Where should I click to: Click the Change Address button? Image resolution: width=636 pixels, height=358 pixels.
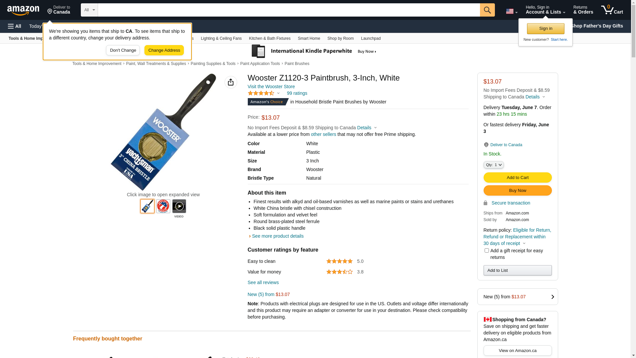[164, 50]
